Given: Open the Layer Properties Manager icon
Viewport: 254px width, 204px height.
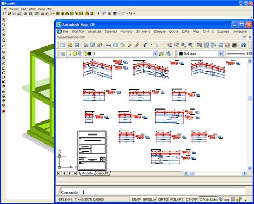Looking at the screenshot, I should (x=63, y=53).
